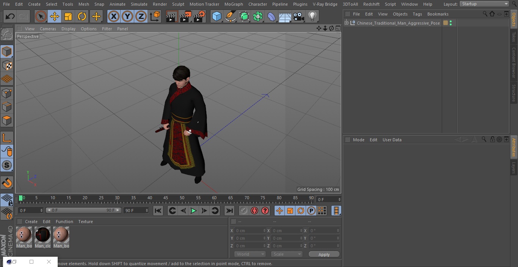518x267 pixels.
Task: Select the first Man_bo material swatch
Action: (24, 235)
